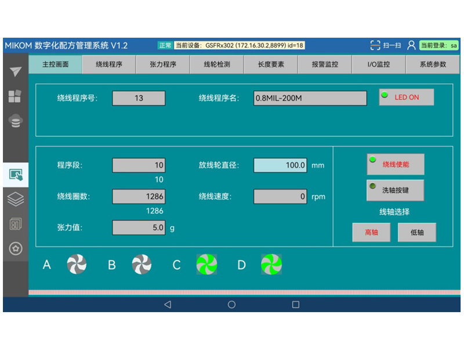464x348 pixels.
Task: Toggle the 绕线使能 winding enable button
Action: pos(395,165)
